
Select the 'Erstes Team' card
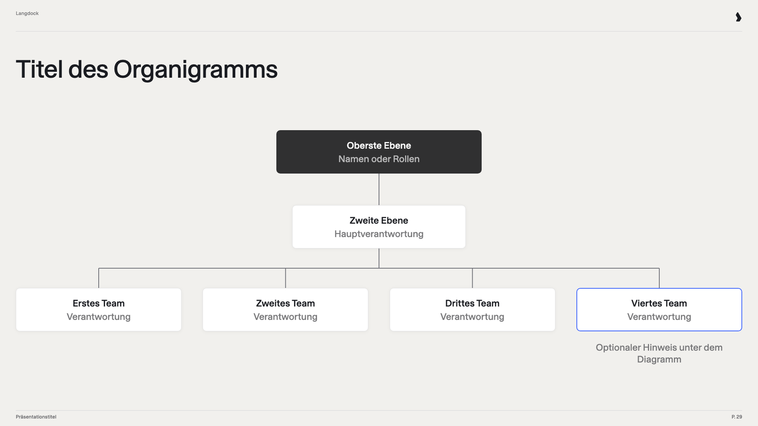point(99,310)
